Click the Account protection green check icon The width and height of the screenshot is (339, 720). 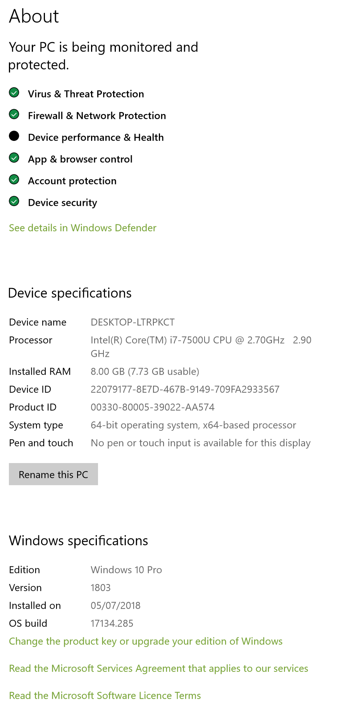14,180
